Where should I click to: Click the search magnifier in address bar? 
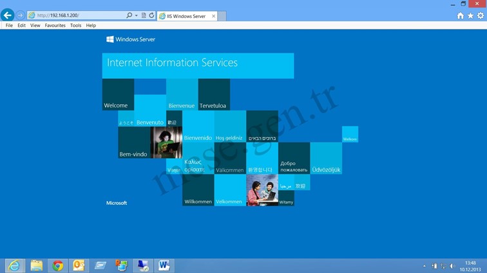pyautogui.click(x=129, y=15)
